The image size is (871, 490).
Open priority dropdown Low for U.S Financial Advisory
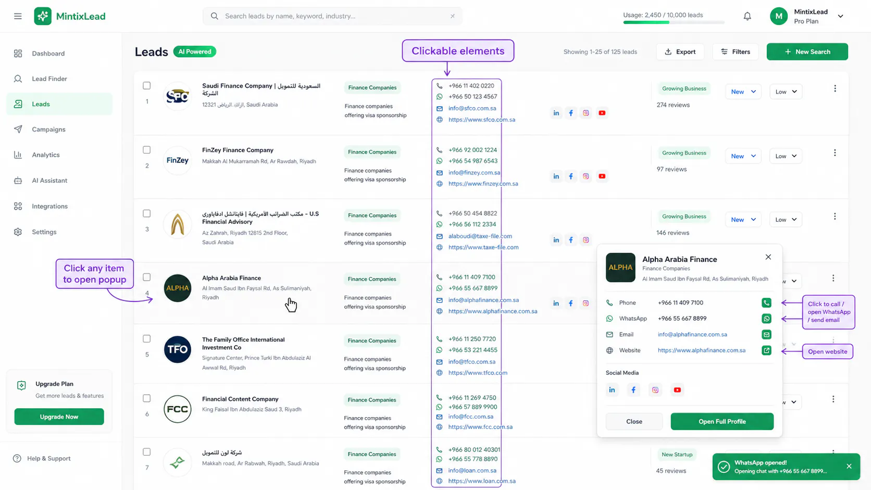[x=786, y=220]
